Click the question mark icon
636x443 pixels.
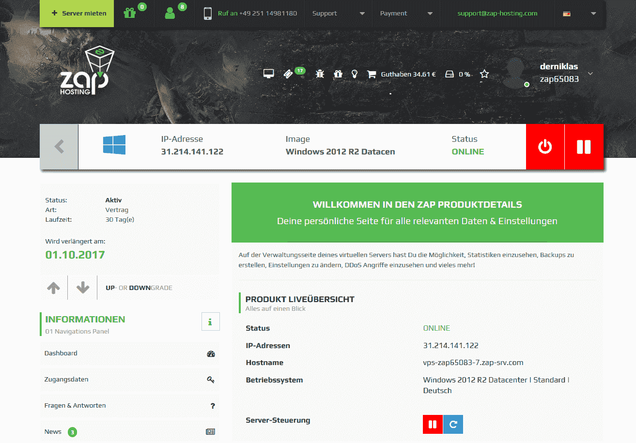(213, 406)
